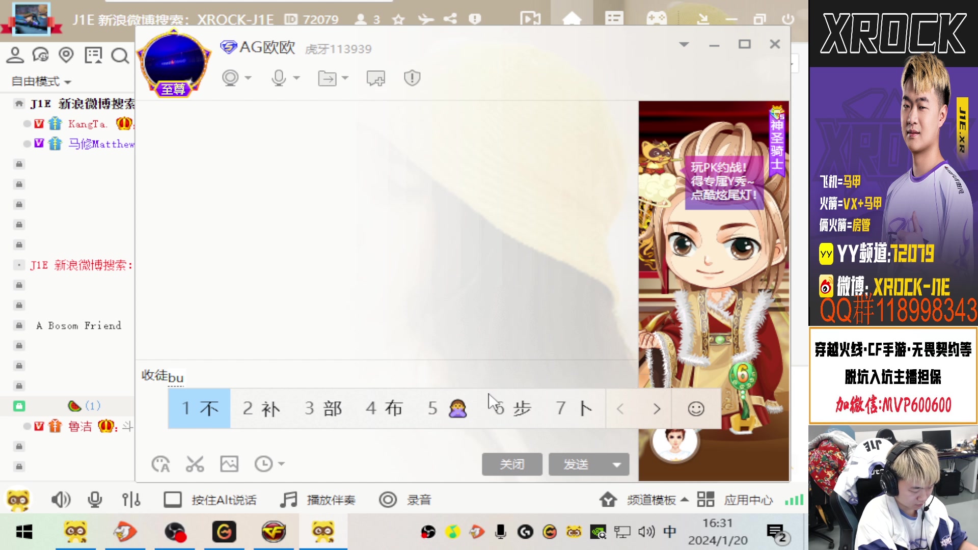
Task: Open the audio mixer equalizer icon
Action: pyautogui.click(x=131, y=500)
